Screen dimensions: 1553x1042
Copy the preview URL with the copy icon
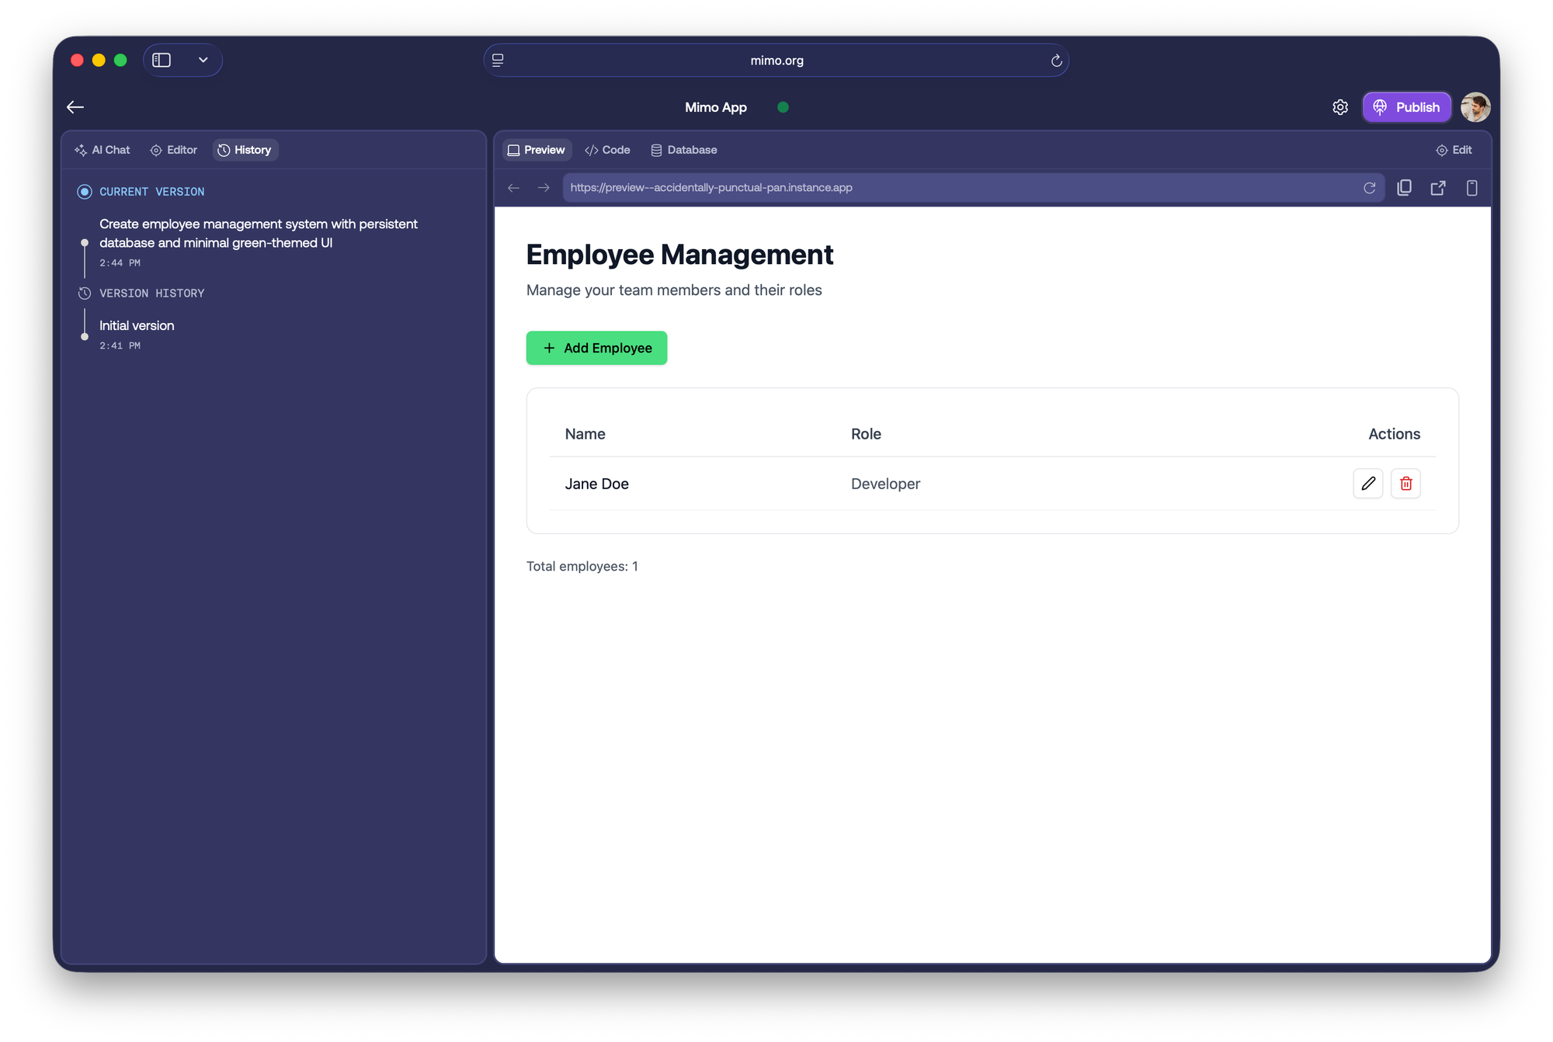[1404, 188]
